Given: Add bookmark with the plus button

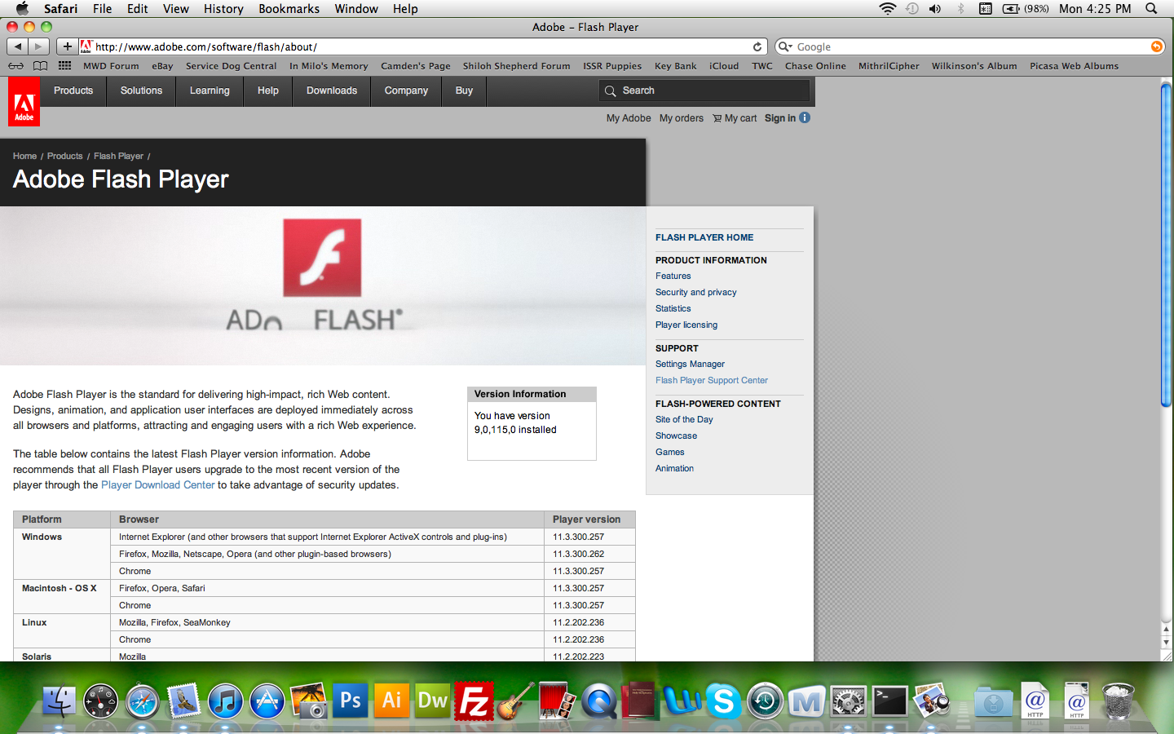Looking at the screenshot, I should point(67,46).
